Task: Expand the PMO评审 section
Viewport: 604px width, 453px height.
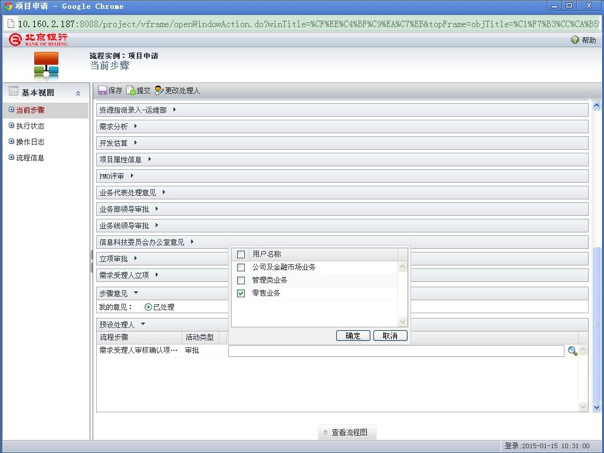Action: coord(132,176)
